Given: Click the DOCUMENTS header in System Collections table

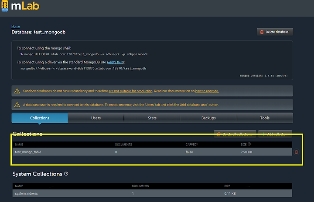Looking at the screenshot, I should tap(140, 186).
